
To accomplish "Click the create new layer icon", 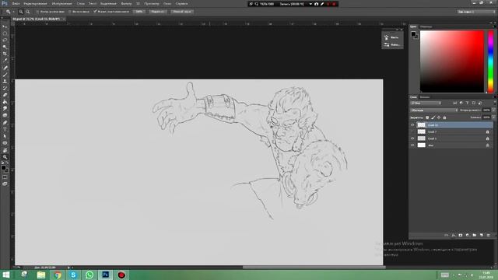I will pos(481,235).
